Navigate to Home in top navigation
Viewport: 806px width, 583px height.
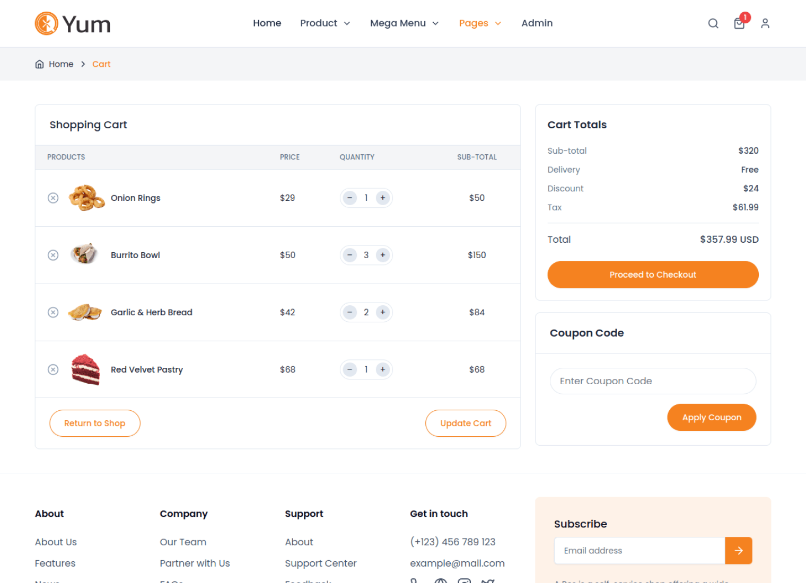[x=267, y=23]
